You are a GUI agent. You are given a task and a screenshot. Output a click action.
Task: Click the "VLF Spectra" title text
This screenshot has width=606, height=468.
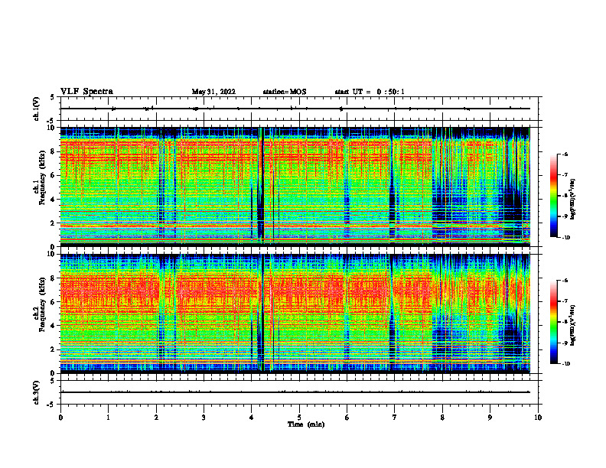tap(86, 92)
